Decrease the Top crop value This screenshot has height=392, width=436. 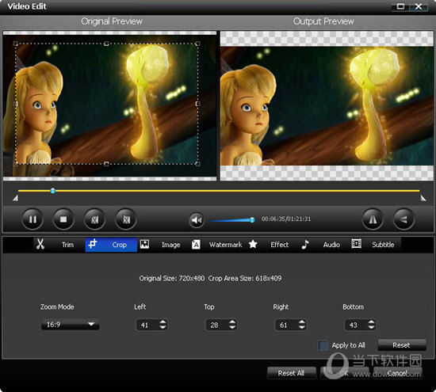(232, 328)
